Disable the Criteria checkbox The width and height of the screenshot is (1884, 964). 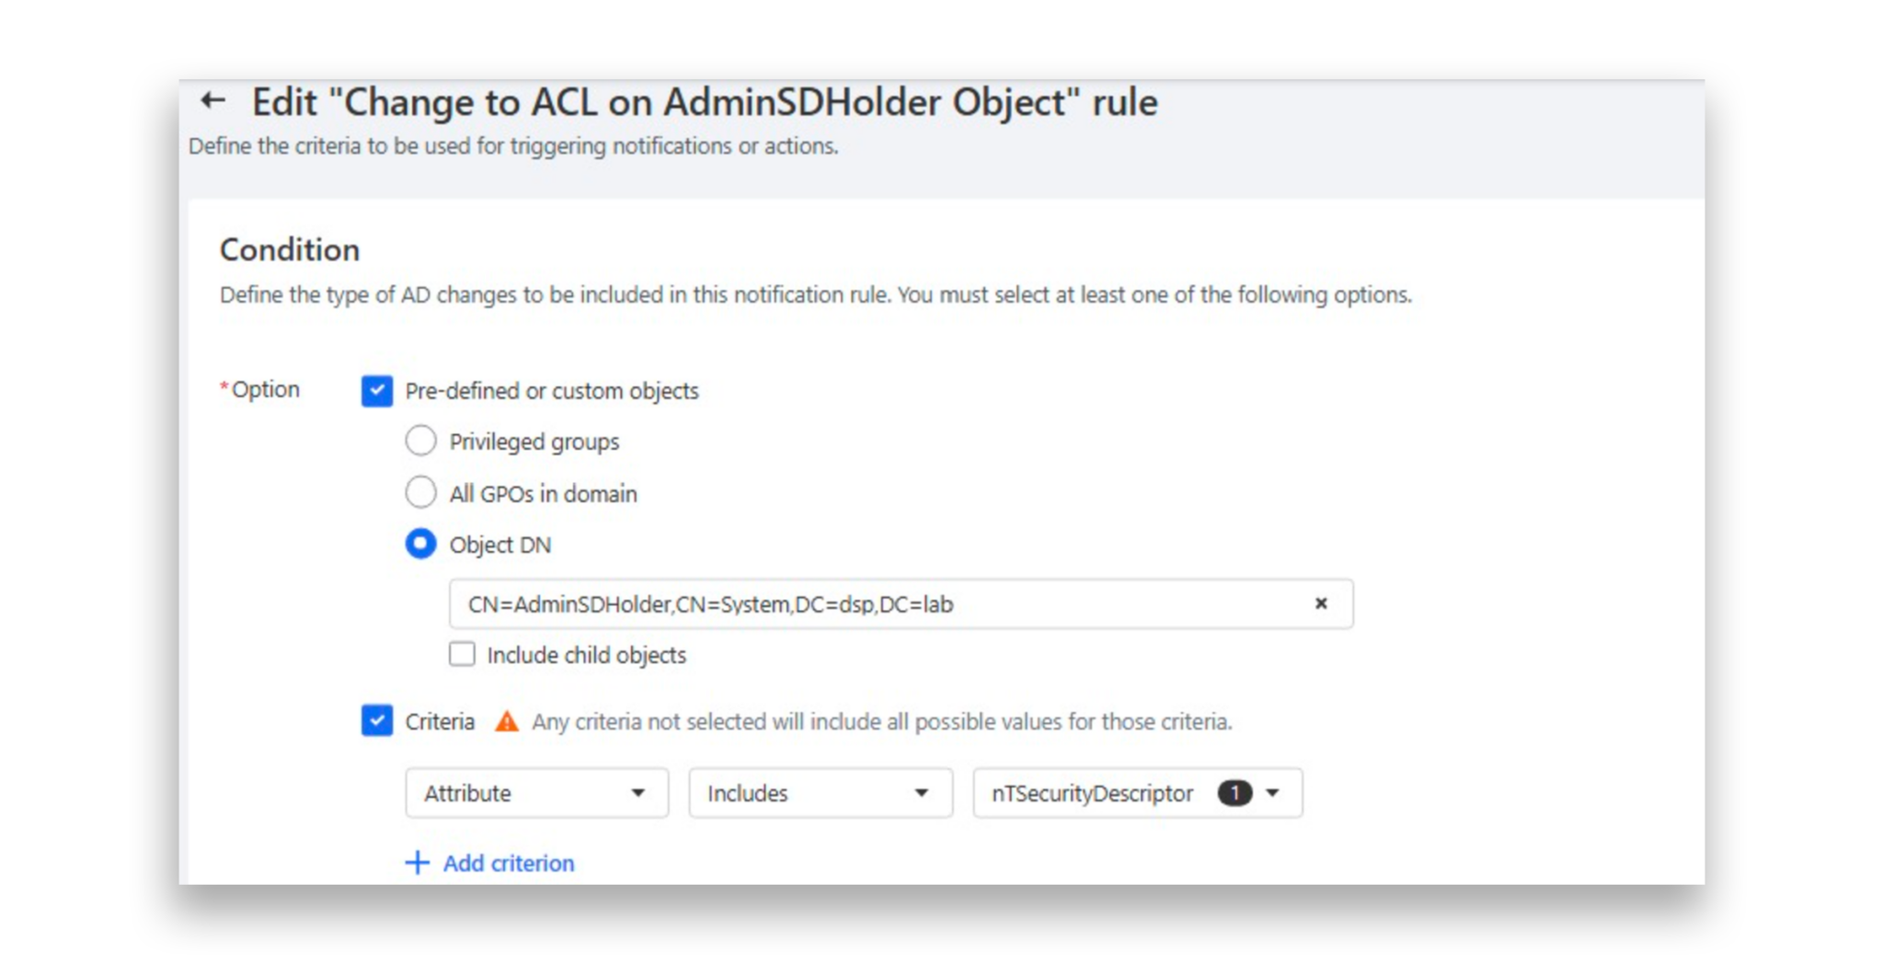pos(376,722)
